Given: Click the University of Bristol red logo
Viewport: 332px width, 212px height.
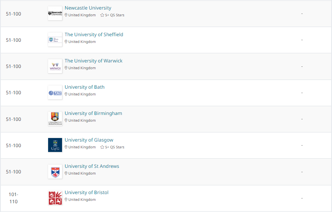Looking at the screenshot, I should click(55, 198).
